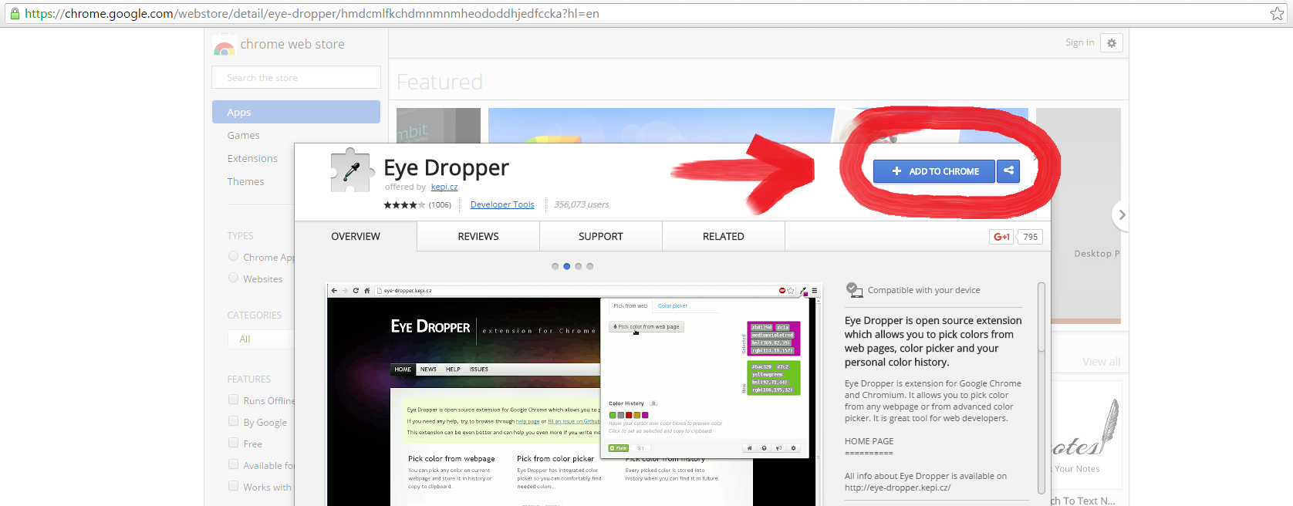Switch to the Reviews tab

tap(478, 237)
